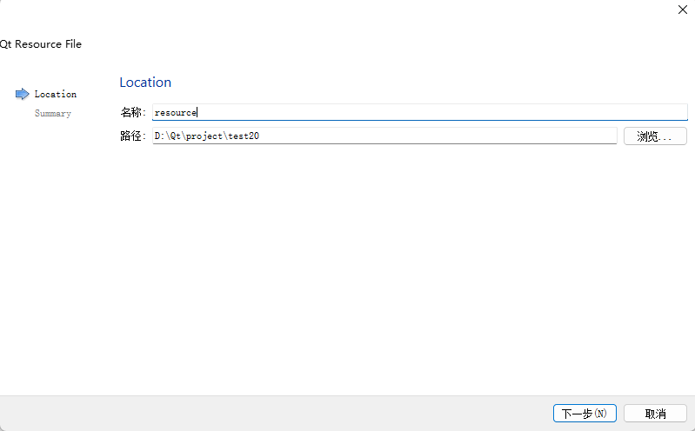Cancel the wizard with 取消
Image resolution: width=695 pixels, height=431 pixels.
tap(655, 414)
